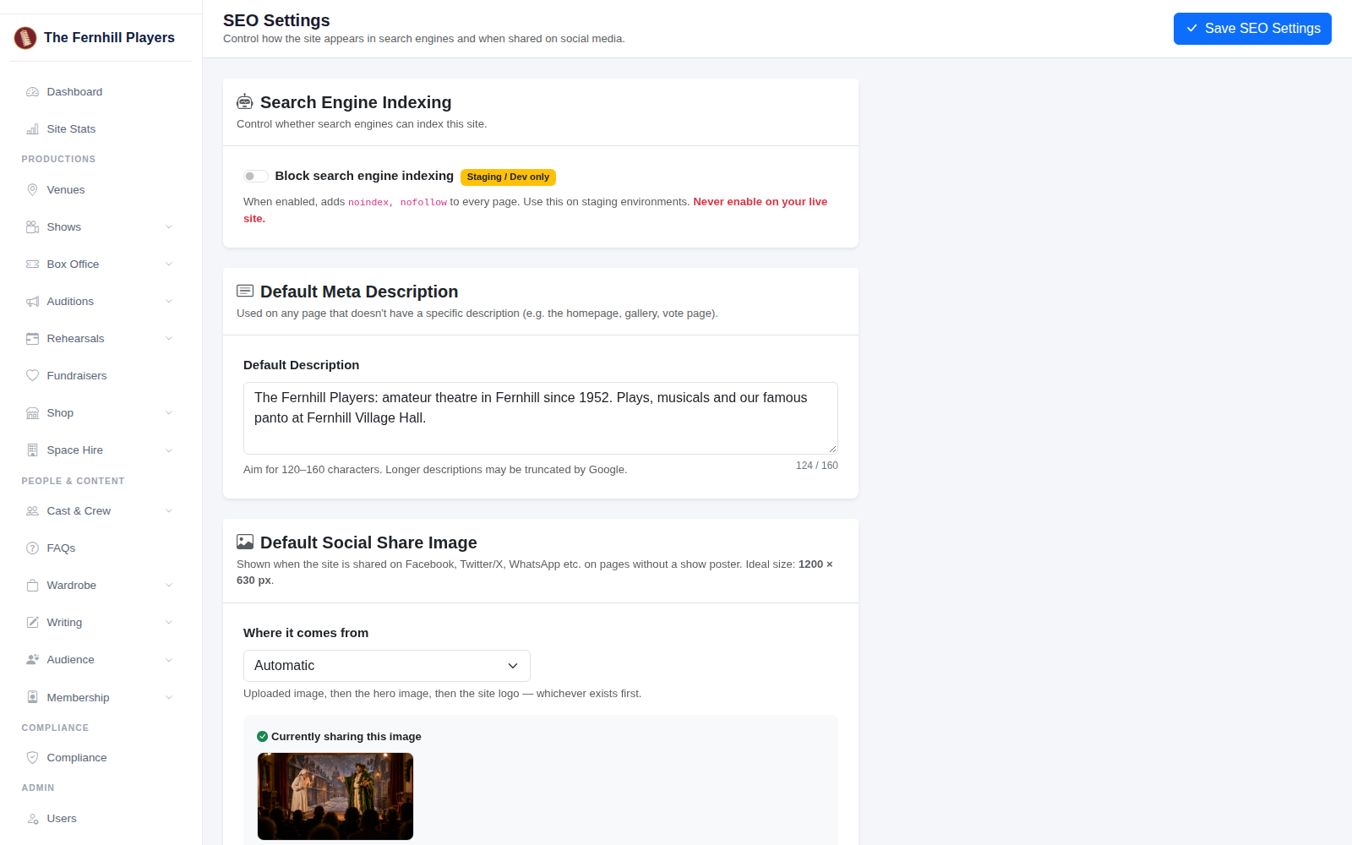Click the Compliance shield icon

coord(33,758)
